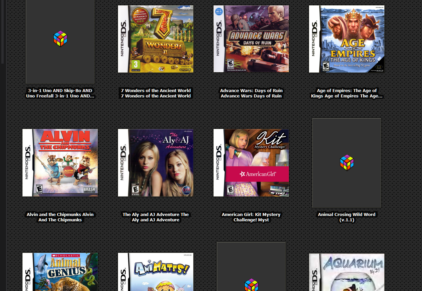Click the vertical scrollbar on the left edge
Viewport: 422px width, 291px height.
2,32
